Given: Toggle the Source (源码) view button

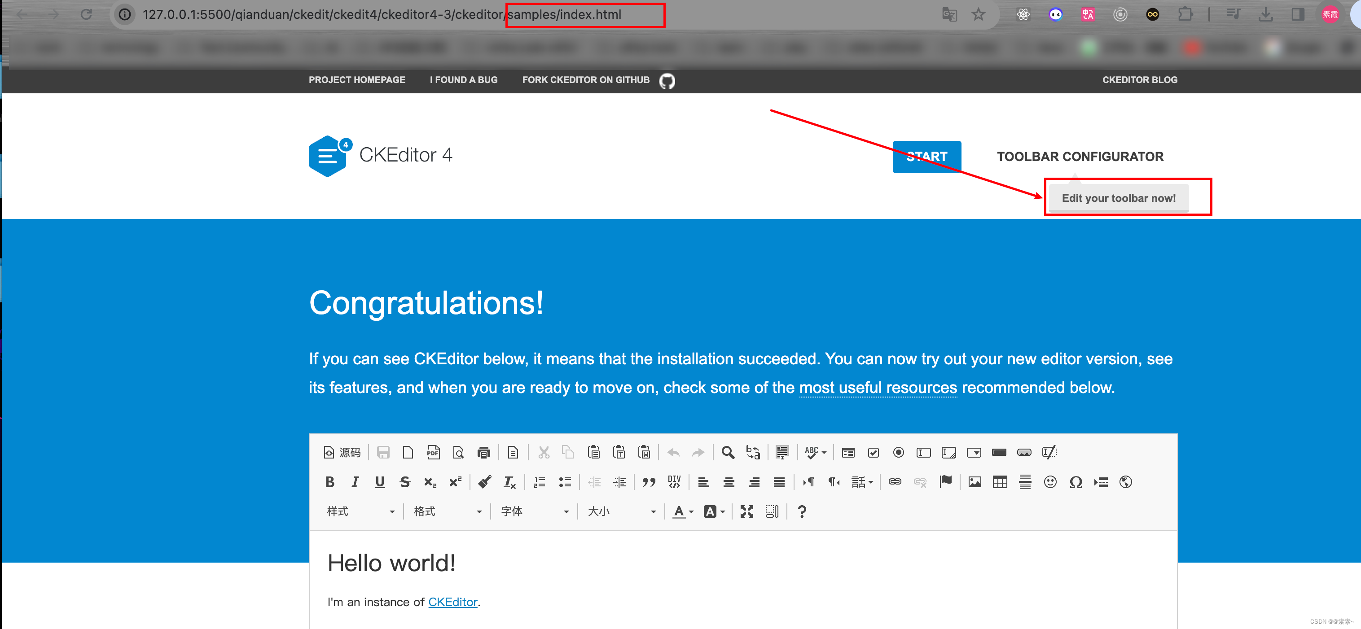Looking at the screenshot, I should click(x=342, y=453).
